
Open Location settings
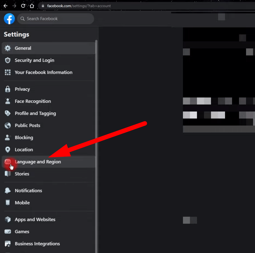tap(48, 150)
